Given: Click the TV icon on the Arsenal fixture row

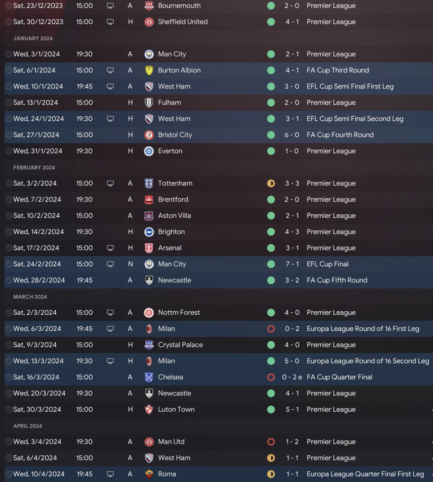Looking at the screenshot, I should point(110,248).
